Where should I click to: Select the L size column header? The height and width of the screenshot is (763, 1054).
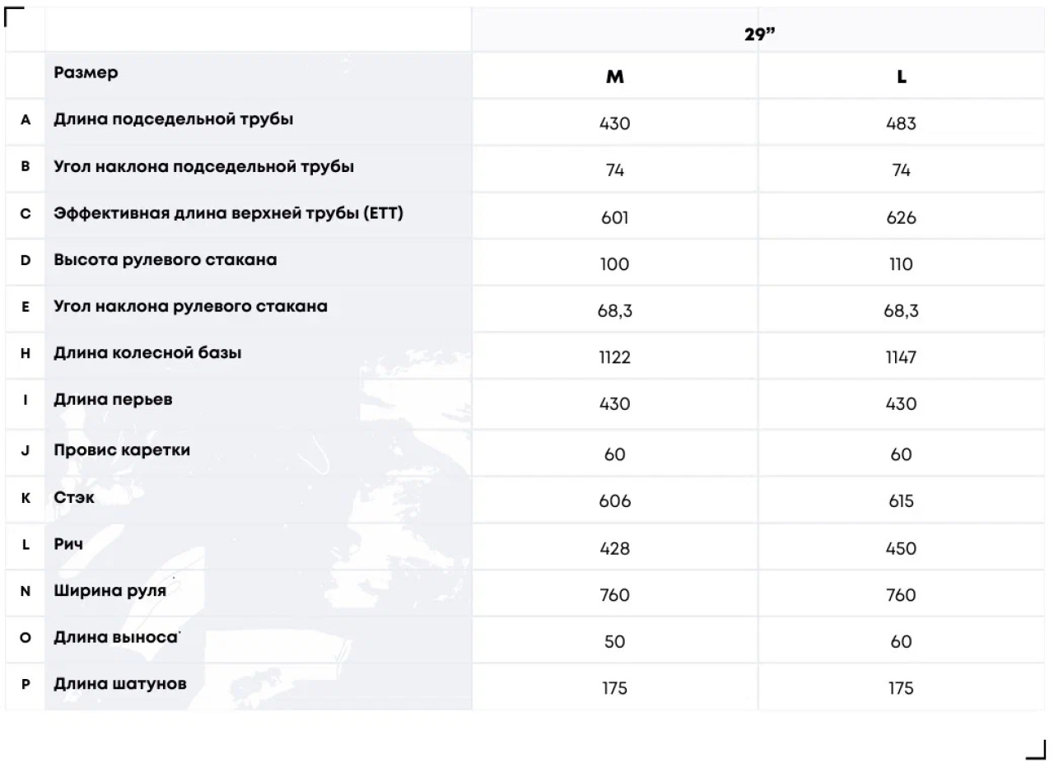(902, 77)
